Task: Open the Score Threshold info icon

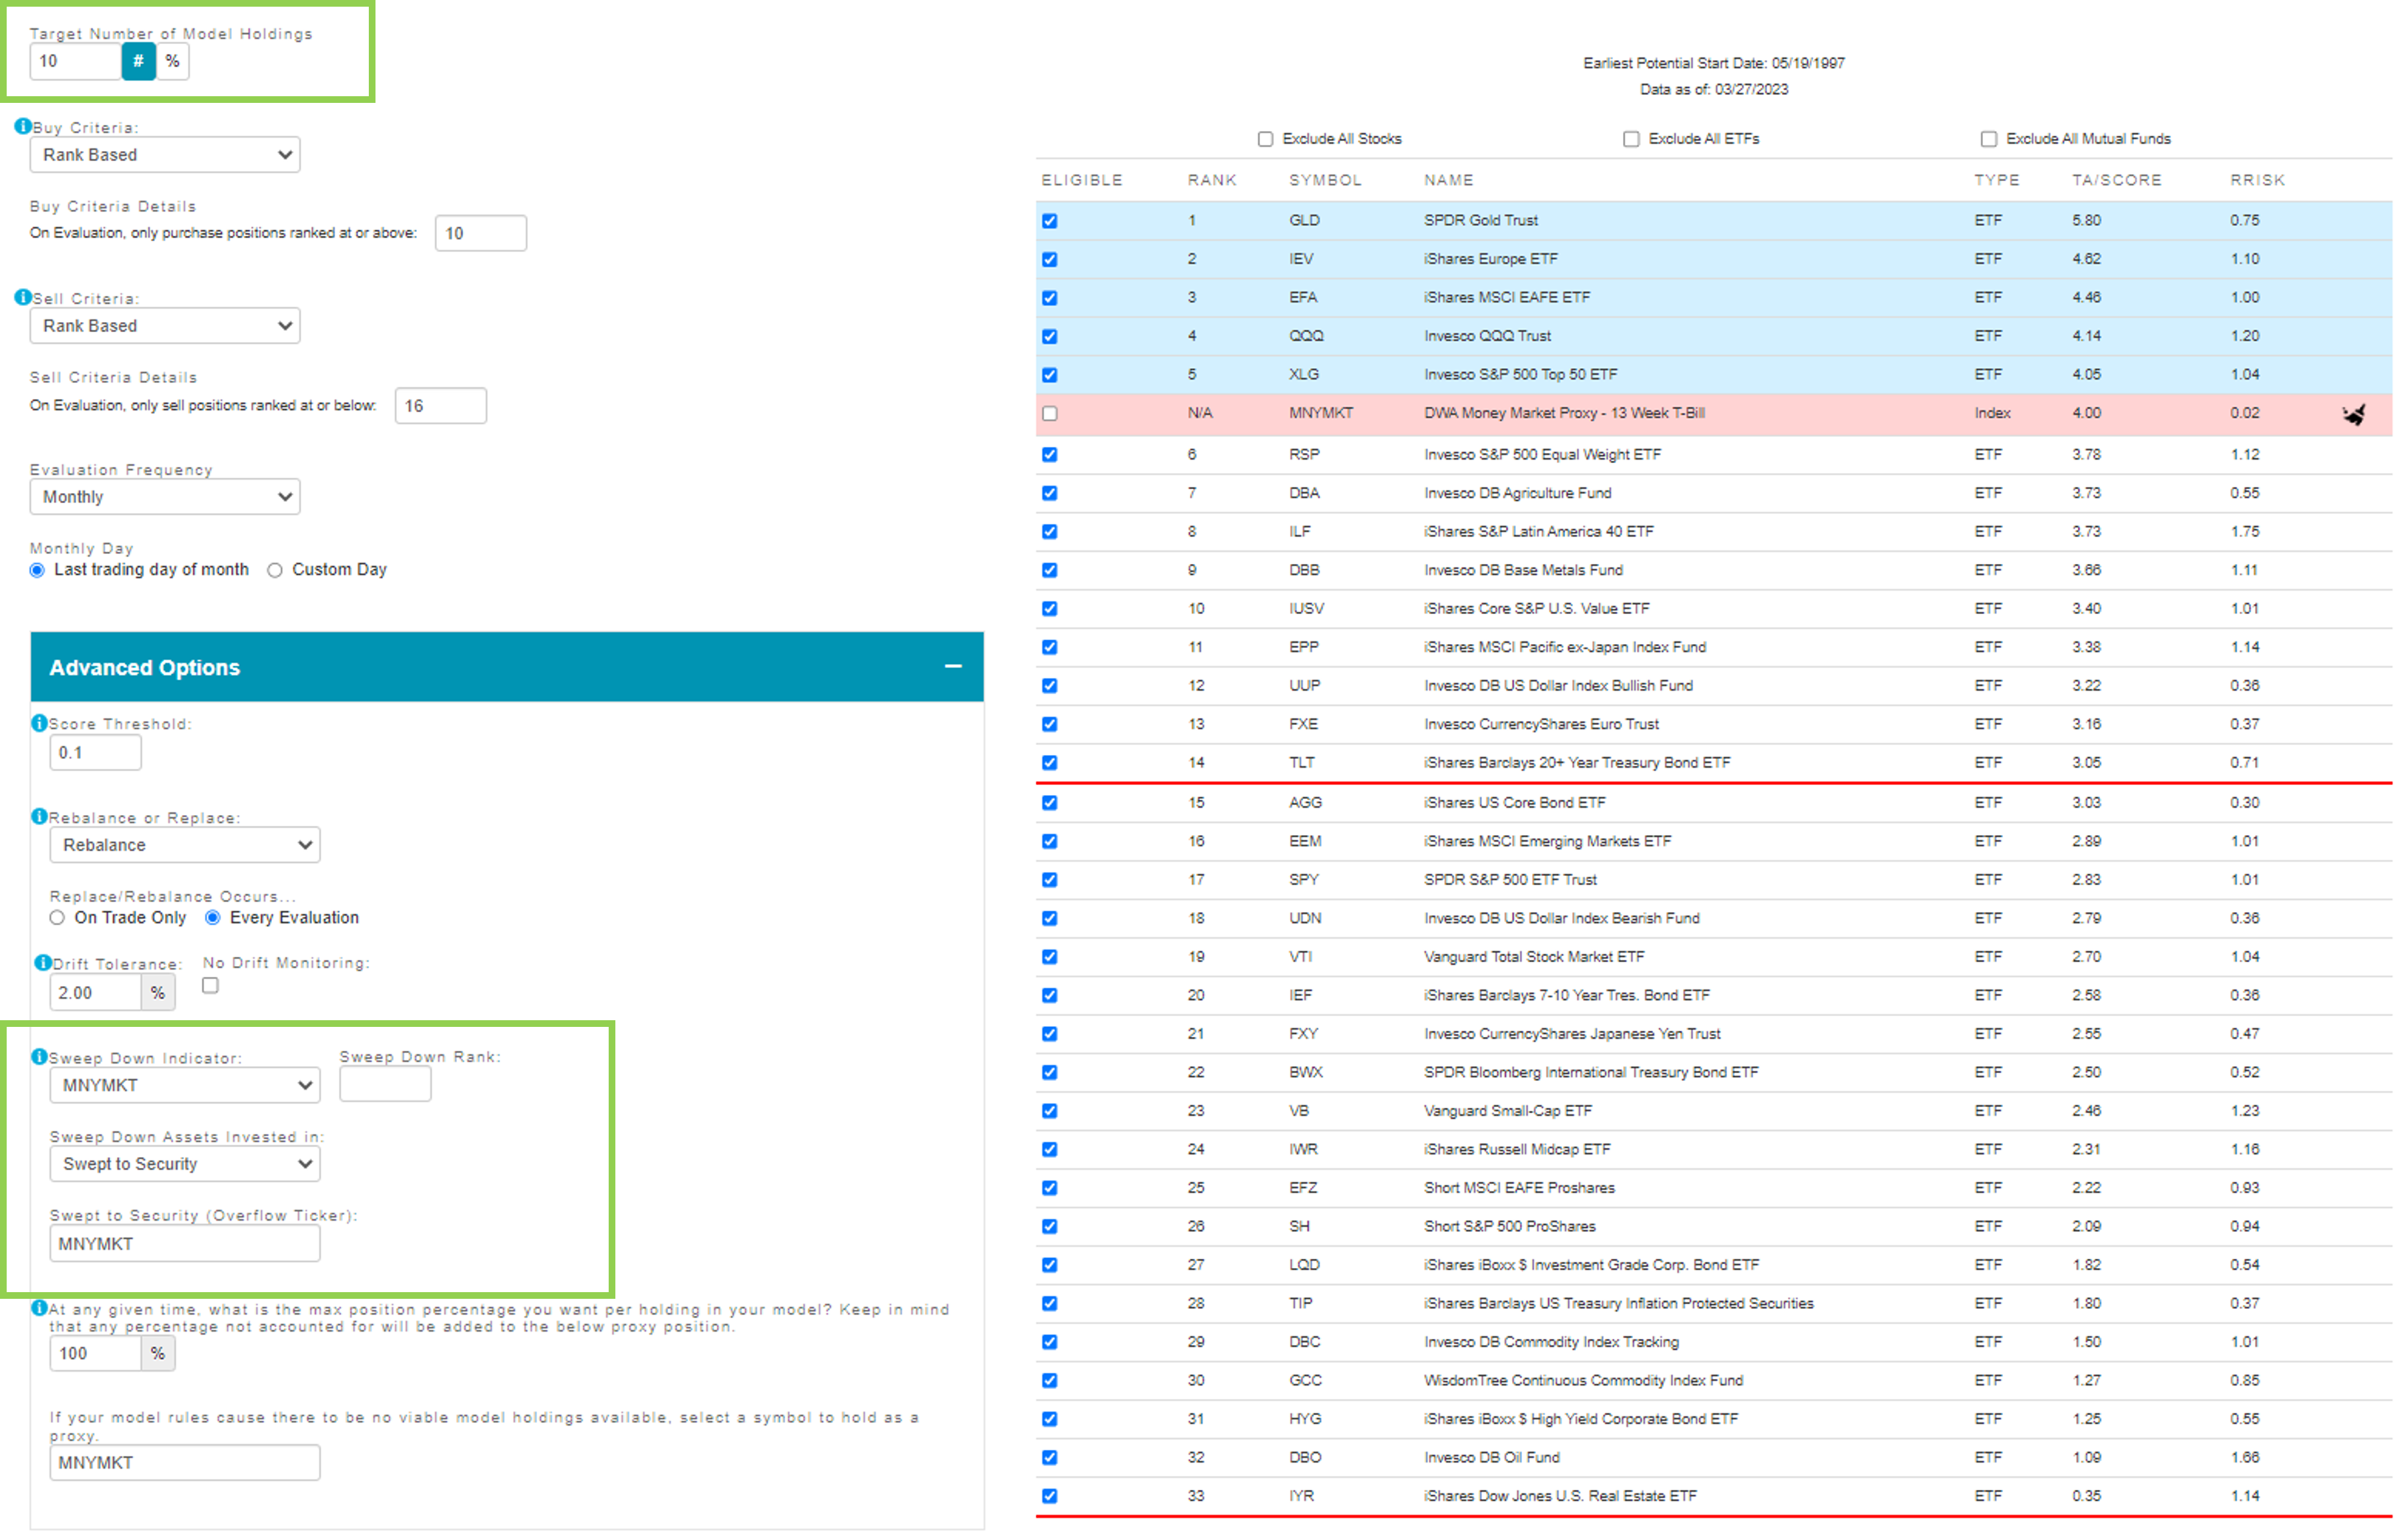Action: (x=39, y=723)
